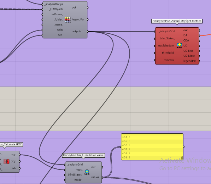This screenshot has width=211, height=184.
Task: Select the outputs port of run component
Action: [88, 32]
